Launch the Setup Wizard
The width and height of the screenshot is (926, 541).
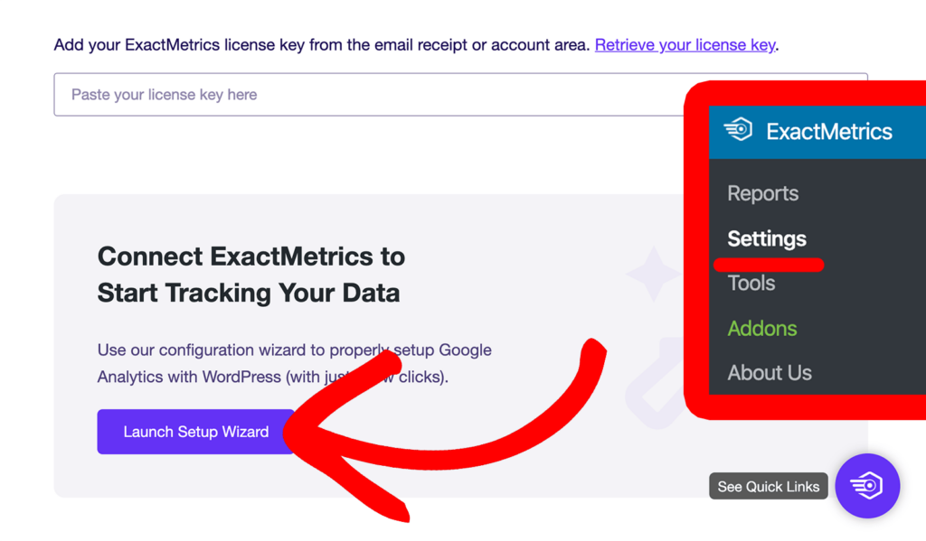coord(195,432)
